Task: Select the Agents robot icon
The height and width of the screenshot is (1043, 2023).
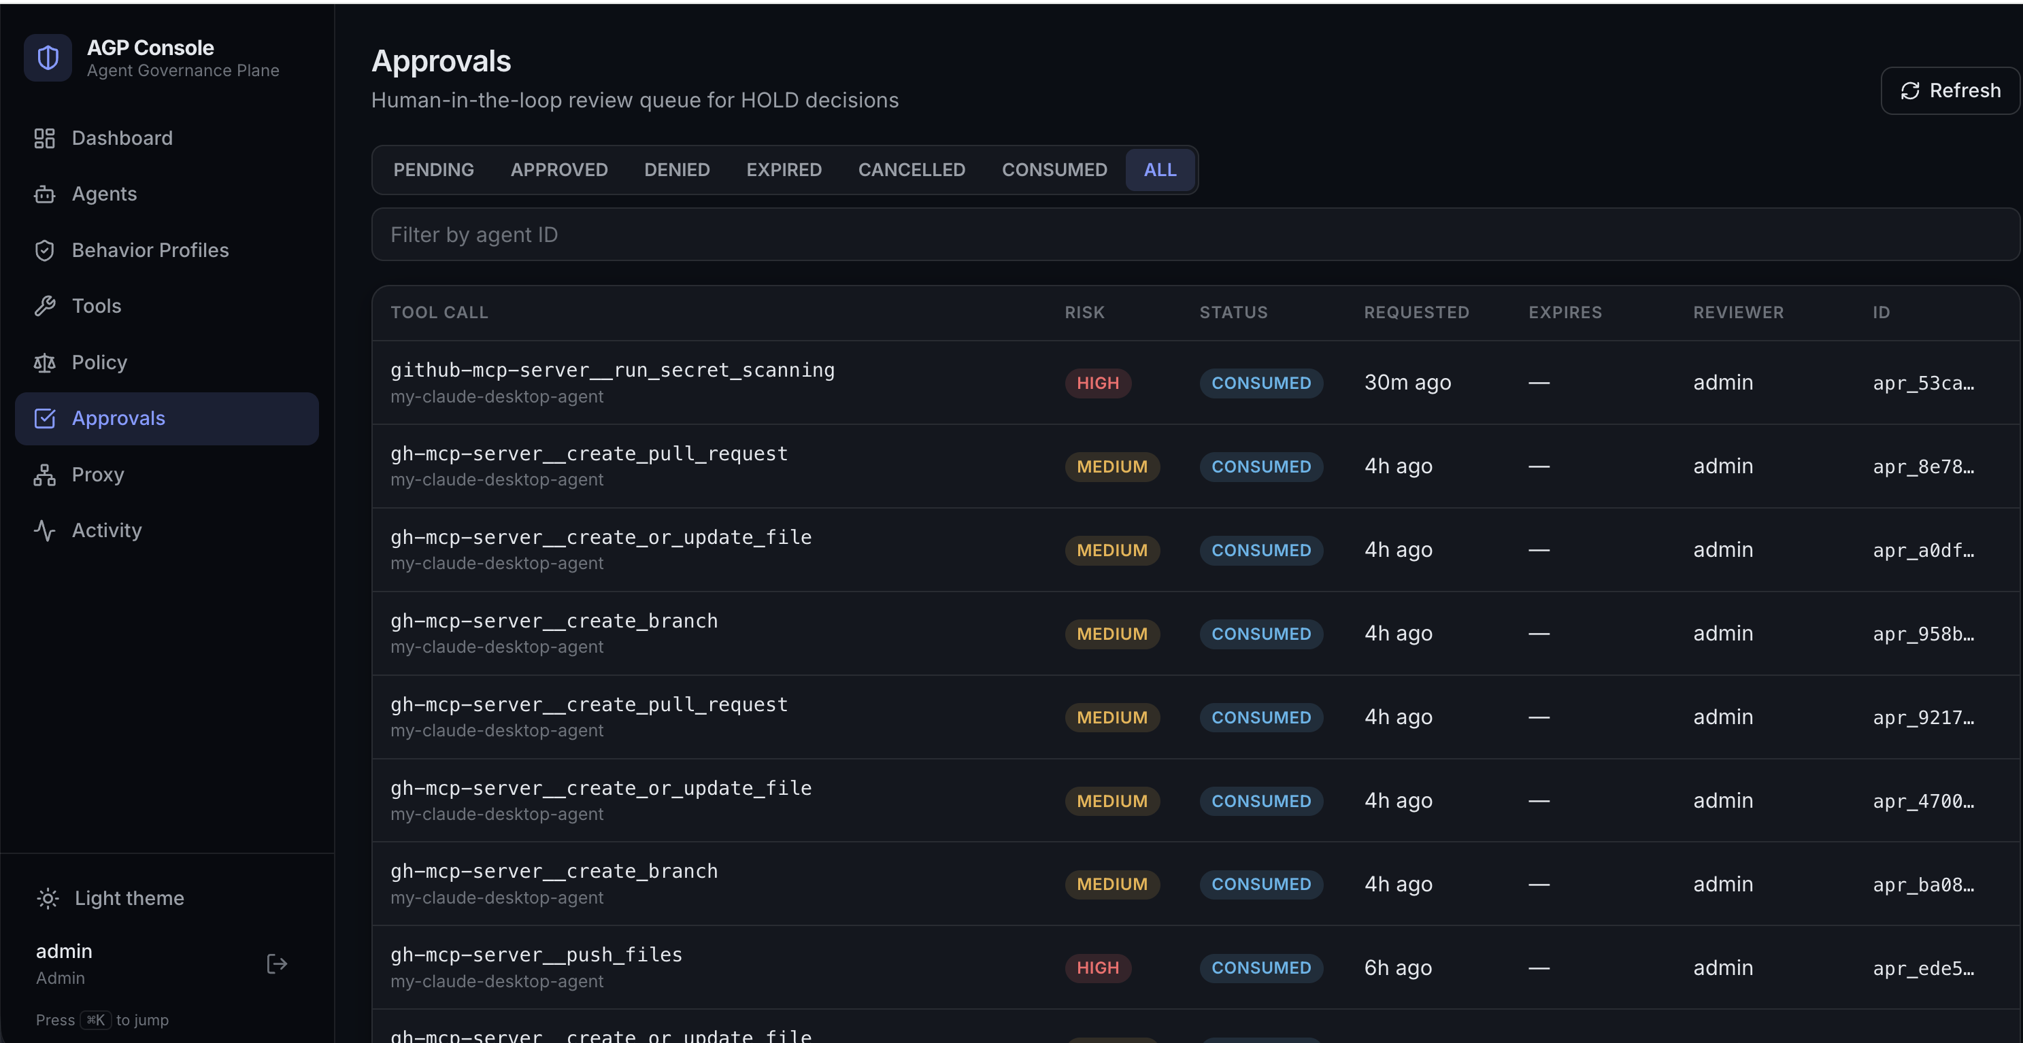Action: pyautogui.click(x=45, y=194)
